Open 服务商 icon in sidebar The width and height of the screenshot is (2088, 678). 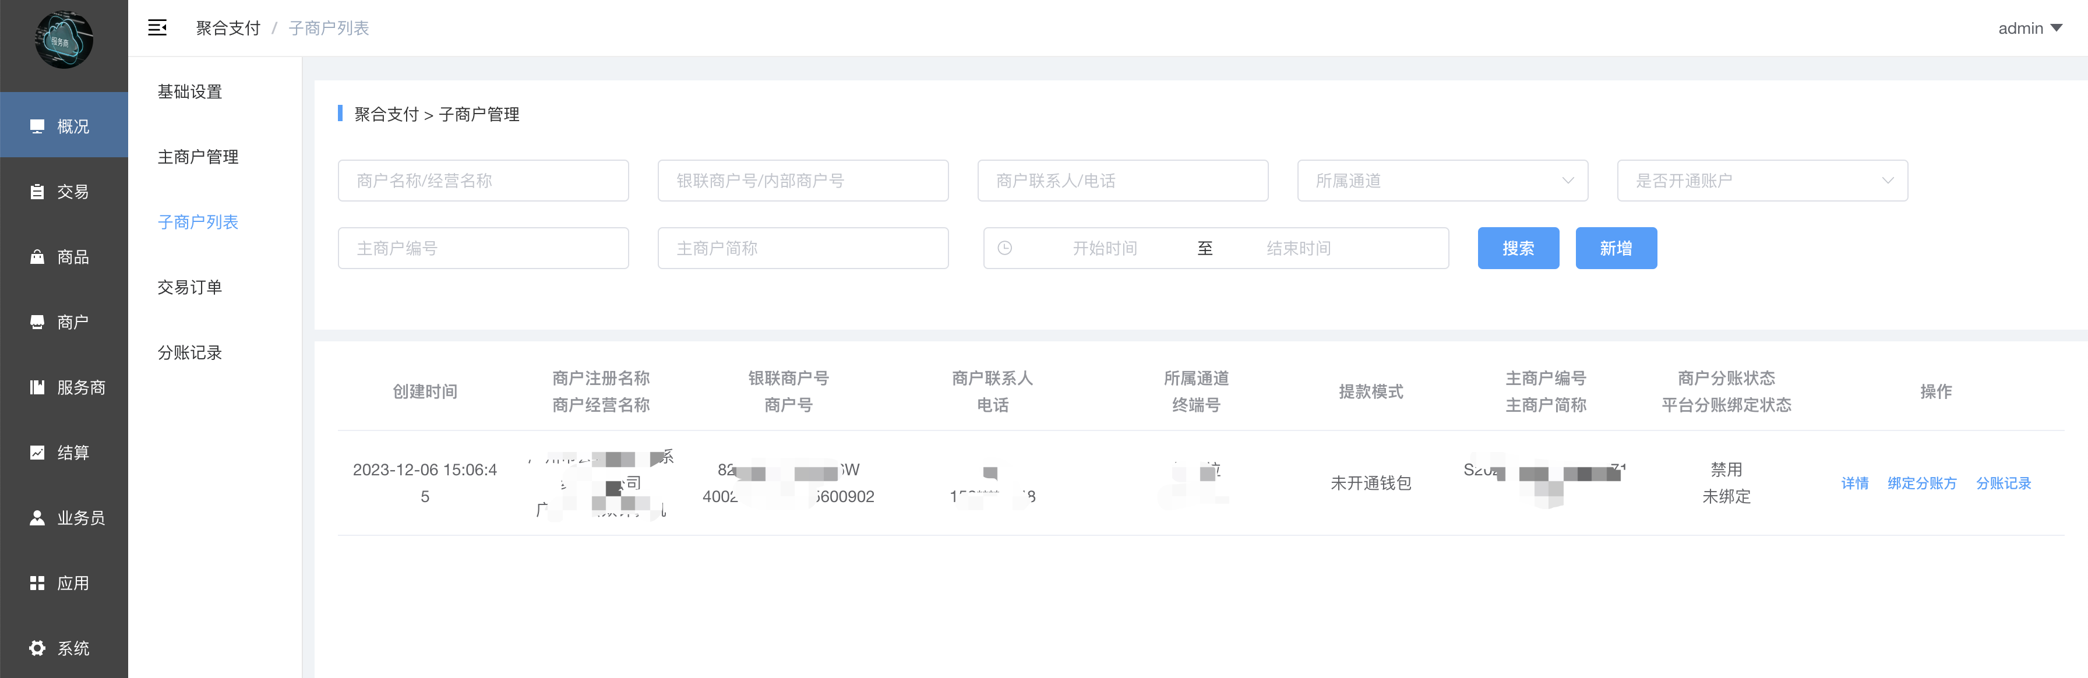37,387
